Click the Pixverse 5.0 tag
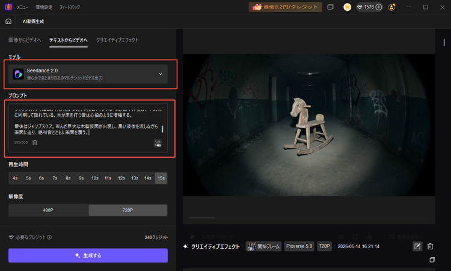The height and width of the screenshot is (271, 451). [299, 246]
